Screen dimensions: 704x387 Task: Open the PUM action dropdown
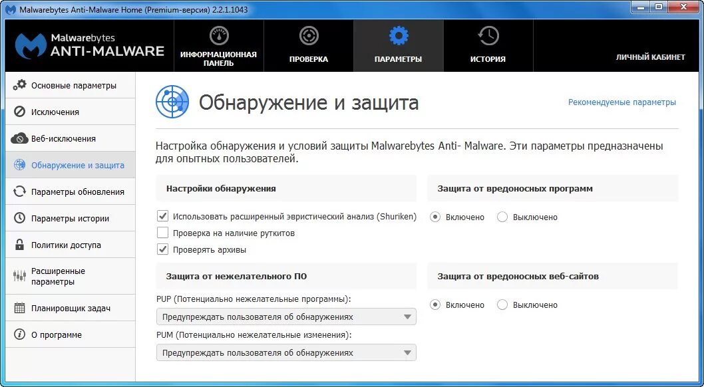286,352
